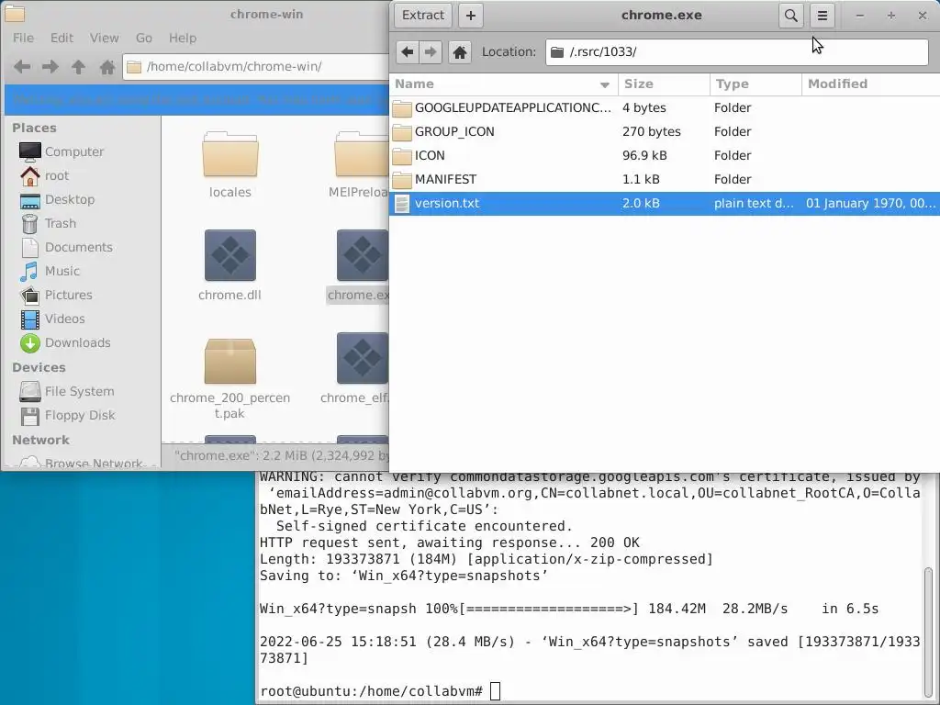This screenshot has width=940, height=705.
Task: Open Documents in Places sidebar
Action: (x=81, y=247)
